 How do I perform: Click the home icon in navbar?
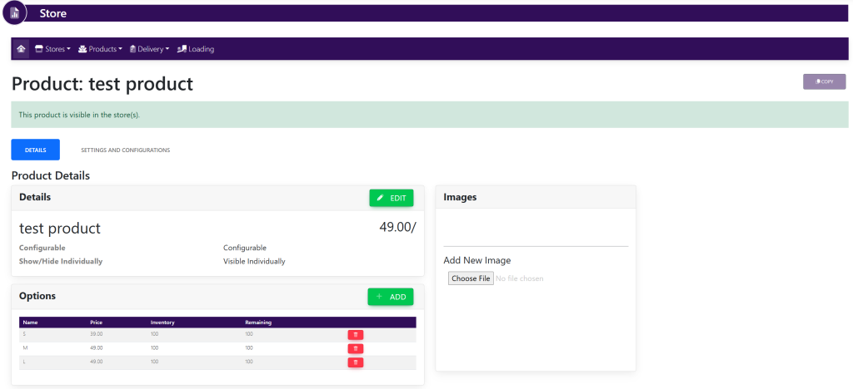pos(21,49)
